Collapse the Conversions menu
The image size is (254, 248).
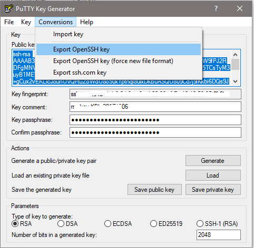55,22
